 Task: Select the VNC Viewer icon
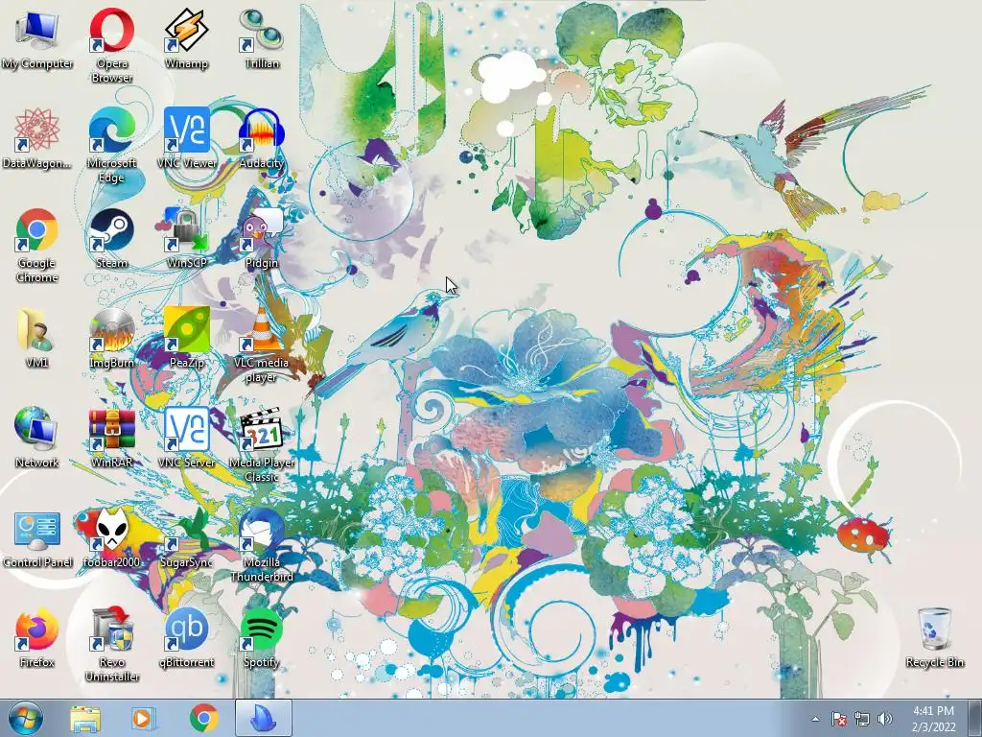[x=186, y=138]
